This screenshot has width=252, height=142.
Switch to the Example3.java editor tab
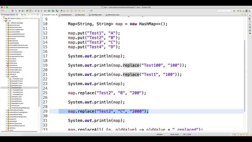65,15
